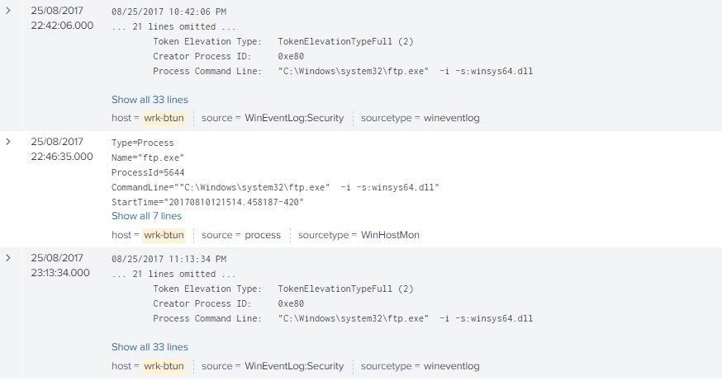
Task: Click the timestamp 22:42:06.000
Action: click(62, 26)
